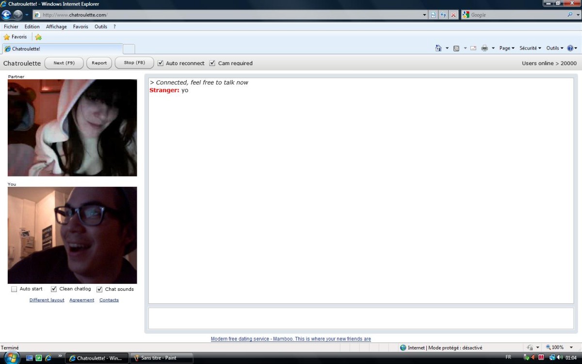This screenshot has width=582, height=364.
Task: Go back with the browser Back arrow
Action: [7, 15]
